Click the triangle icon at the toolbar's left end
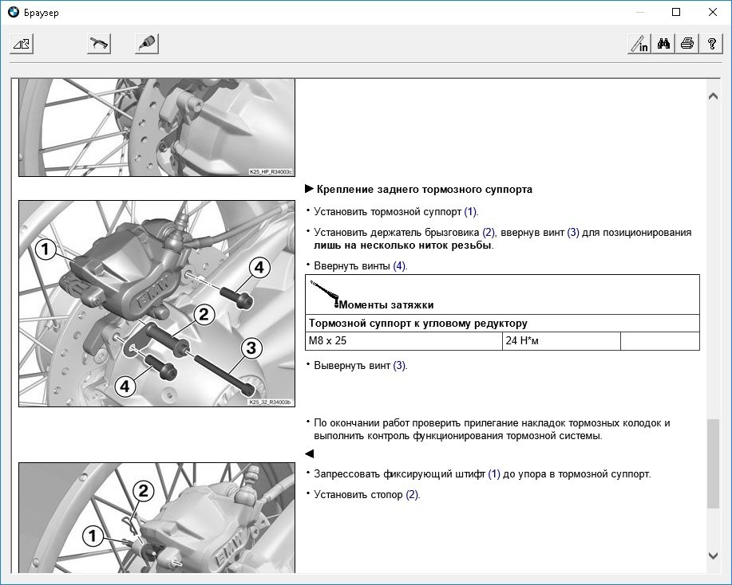 21,45
